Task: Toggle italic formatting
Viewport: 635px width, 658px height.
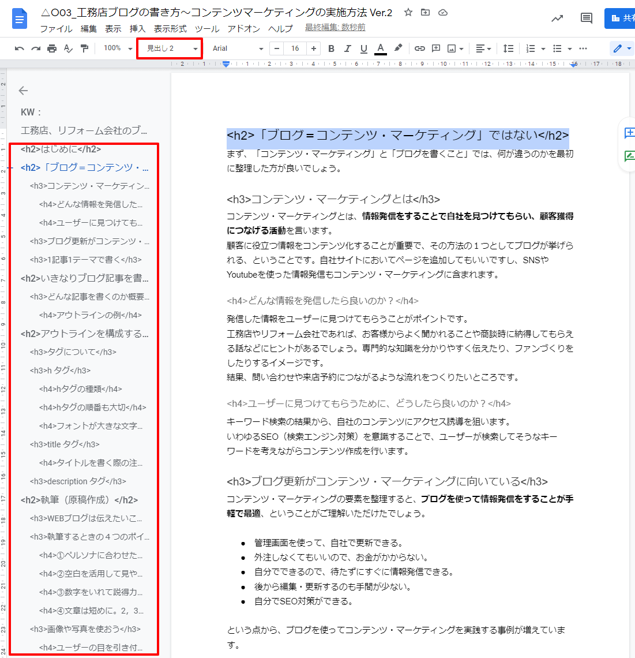Action: coord(347,48)
